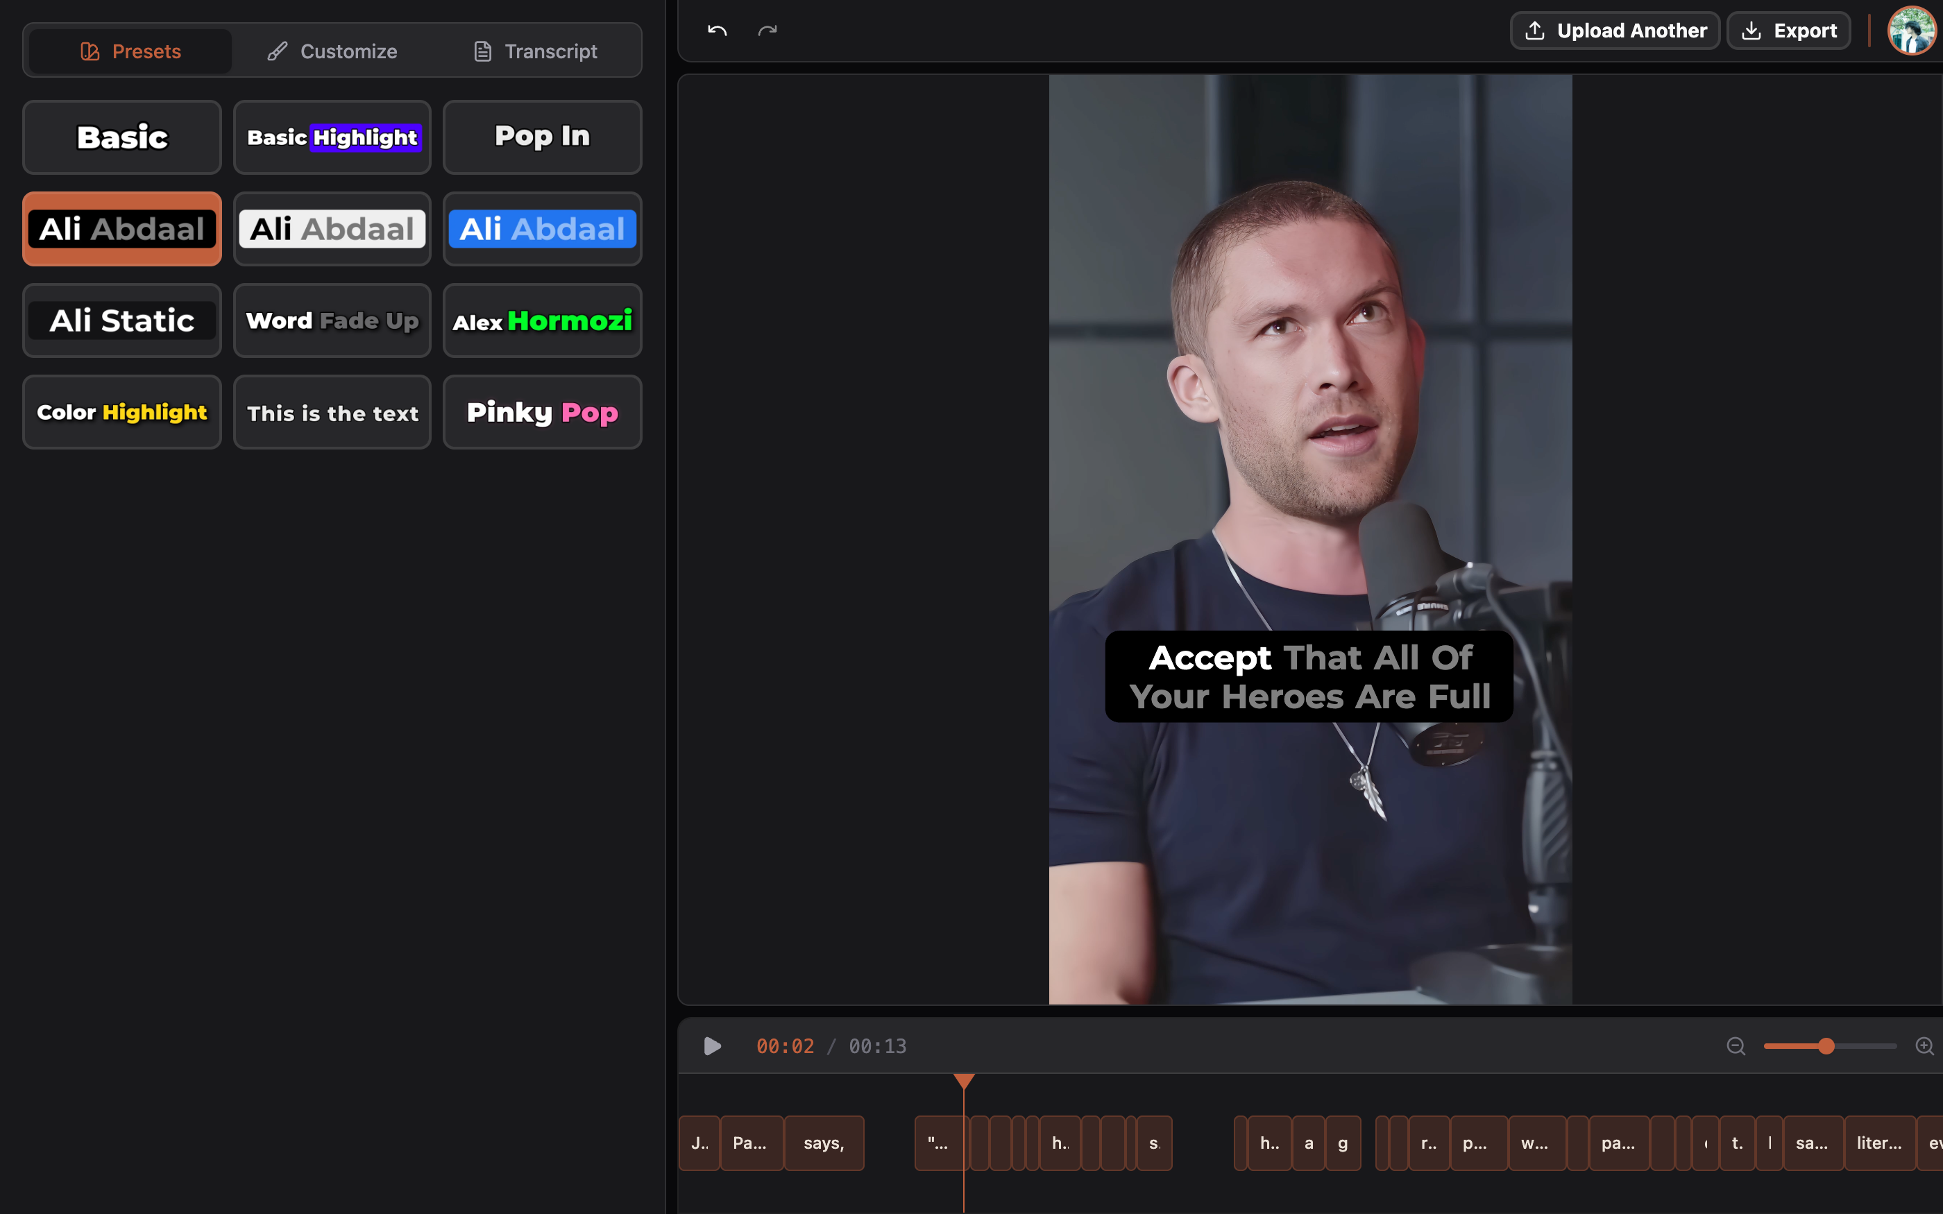1943x1214 pixels.
Task: Click the timeline zoom in icon
Action: (x=1924, y=1046)
